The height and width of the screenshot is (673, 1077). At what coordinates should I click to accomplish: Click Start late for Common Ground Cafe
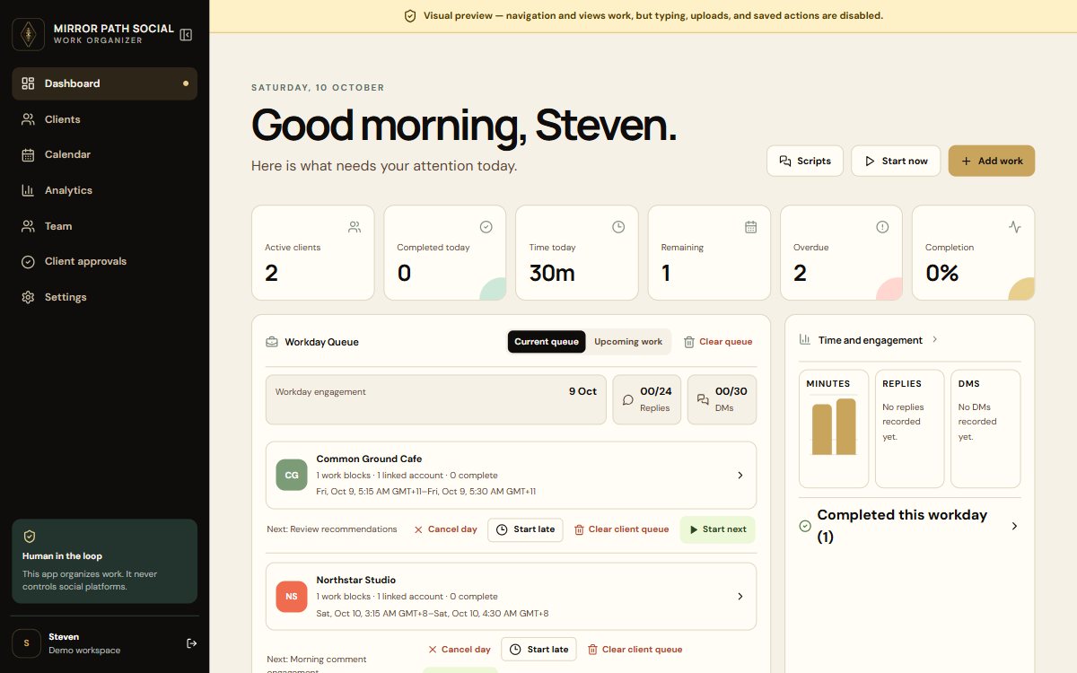[526, 529]
